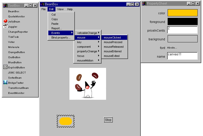The image size is (203, 136).
Task: Select the mousePressed event
Action: [x=114, y=42]
